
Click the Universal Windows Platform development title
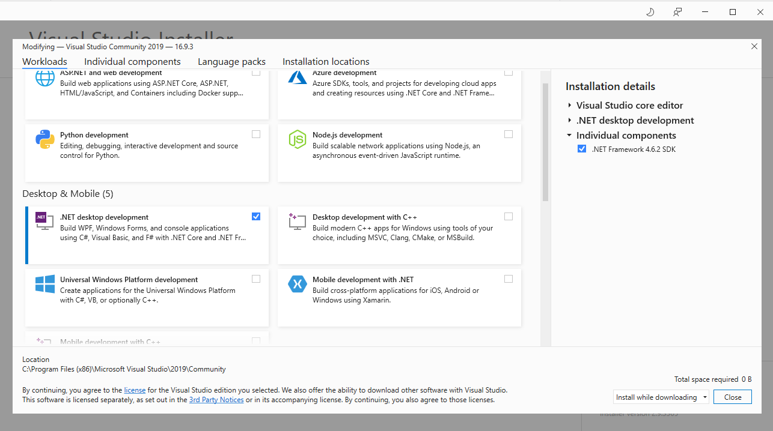coord(129,280)
